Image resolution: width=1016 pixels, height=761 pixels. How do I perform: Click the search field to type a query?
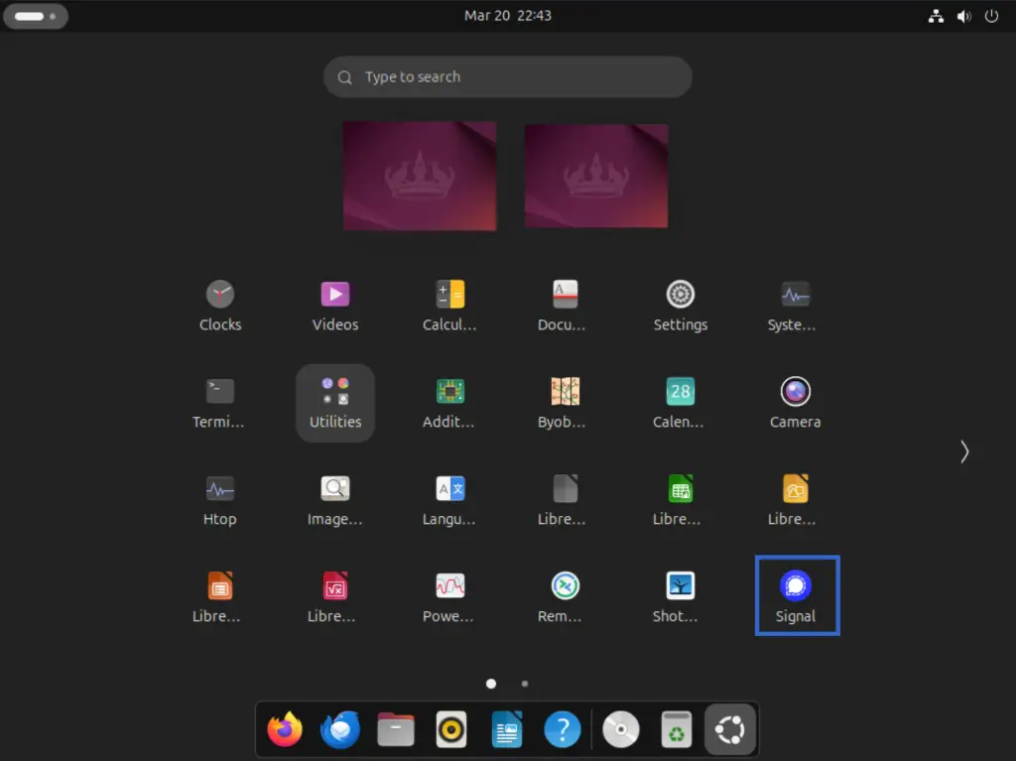coord(507,76)
